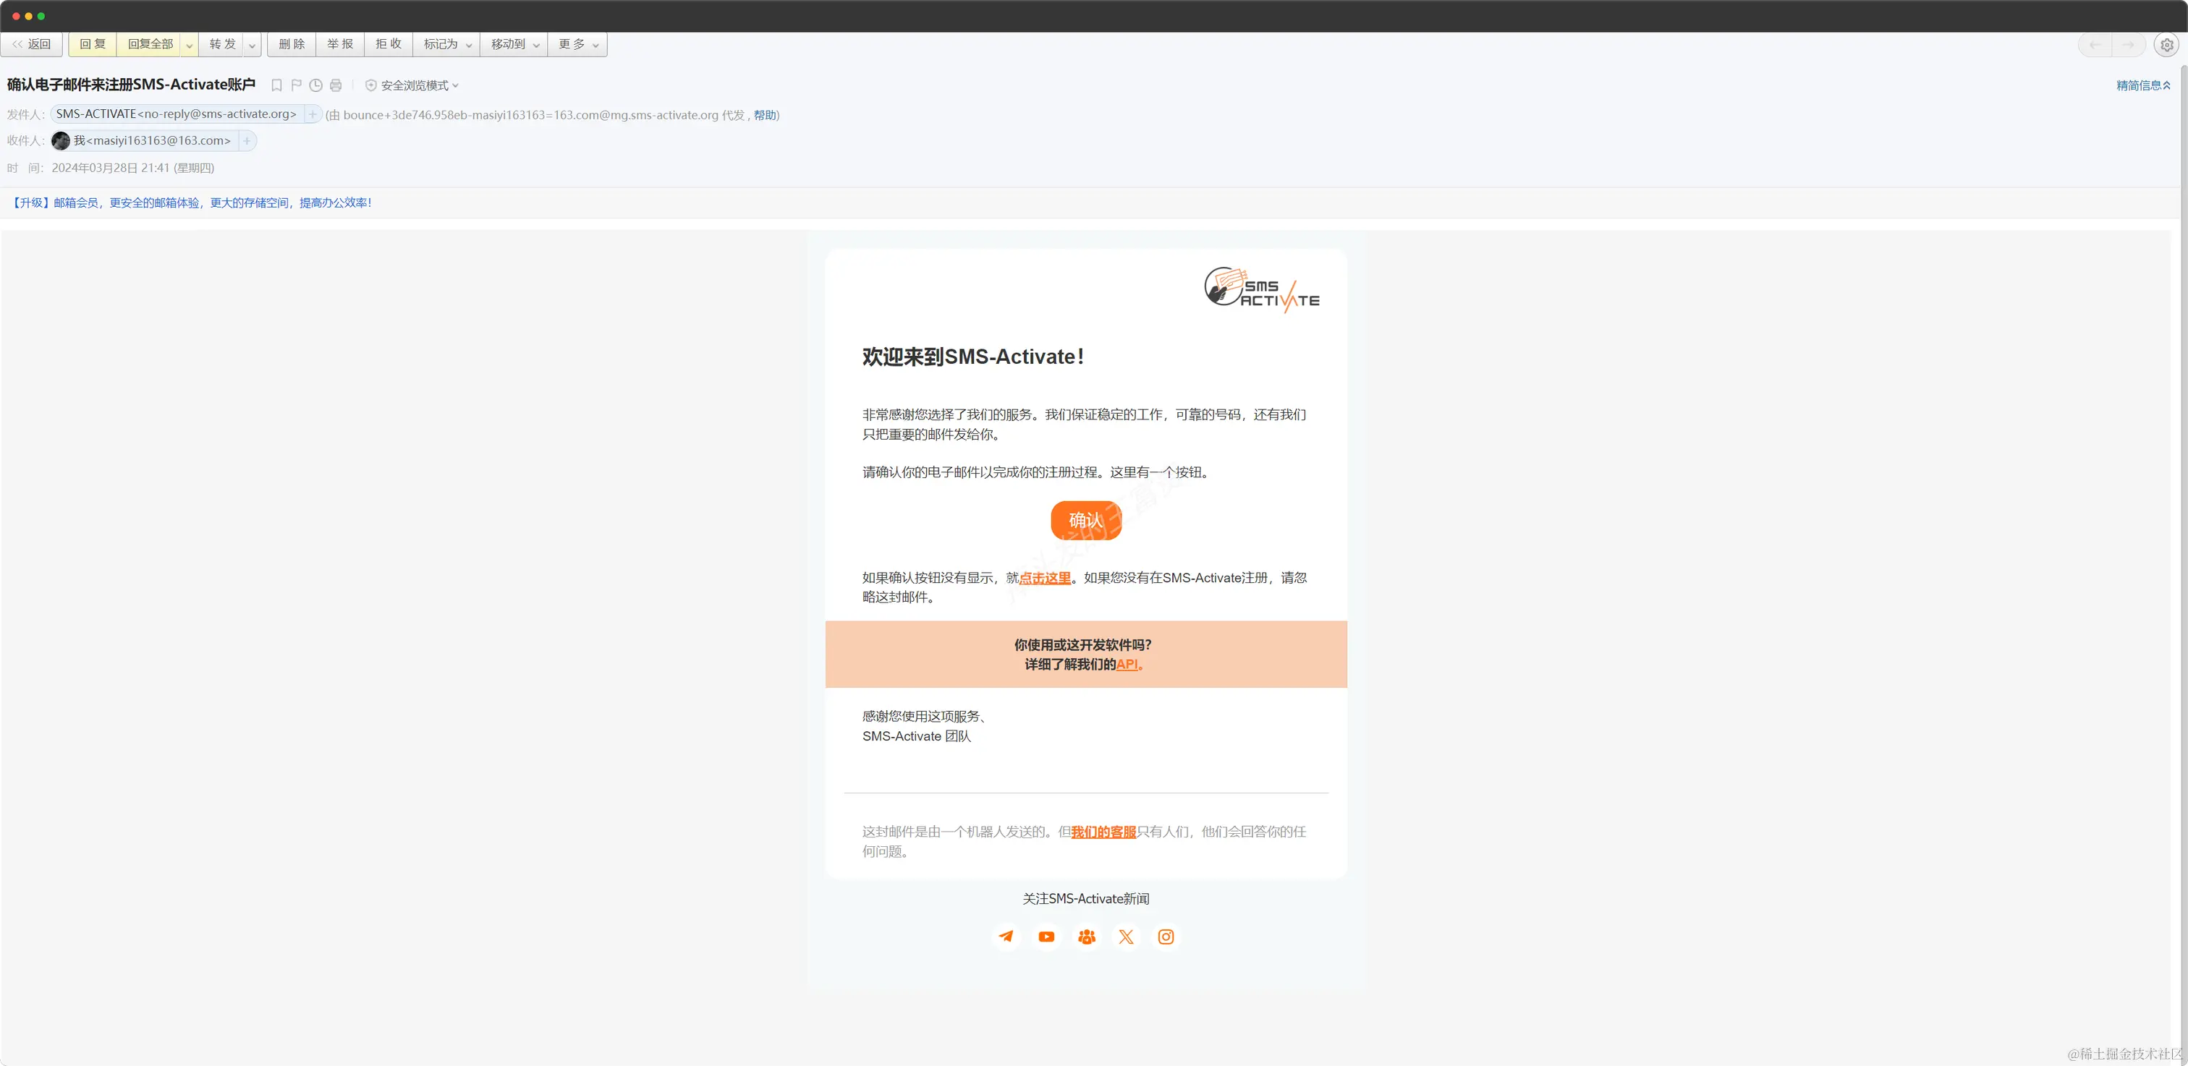Collapse header via 精简信息
Viewport: 2188px width, 1066px height.
pos(2143,86)
